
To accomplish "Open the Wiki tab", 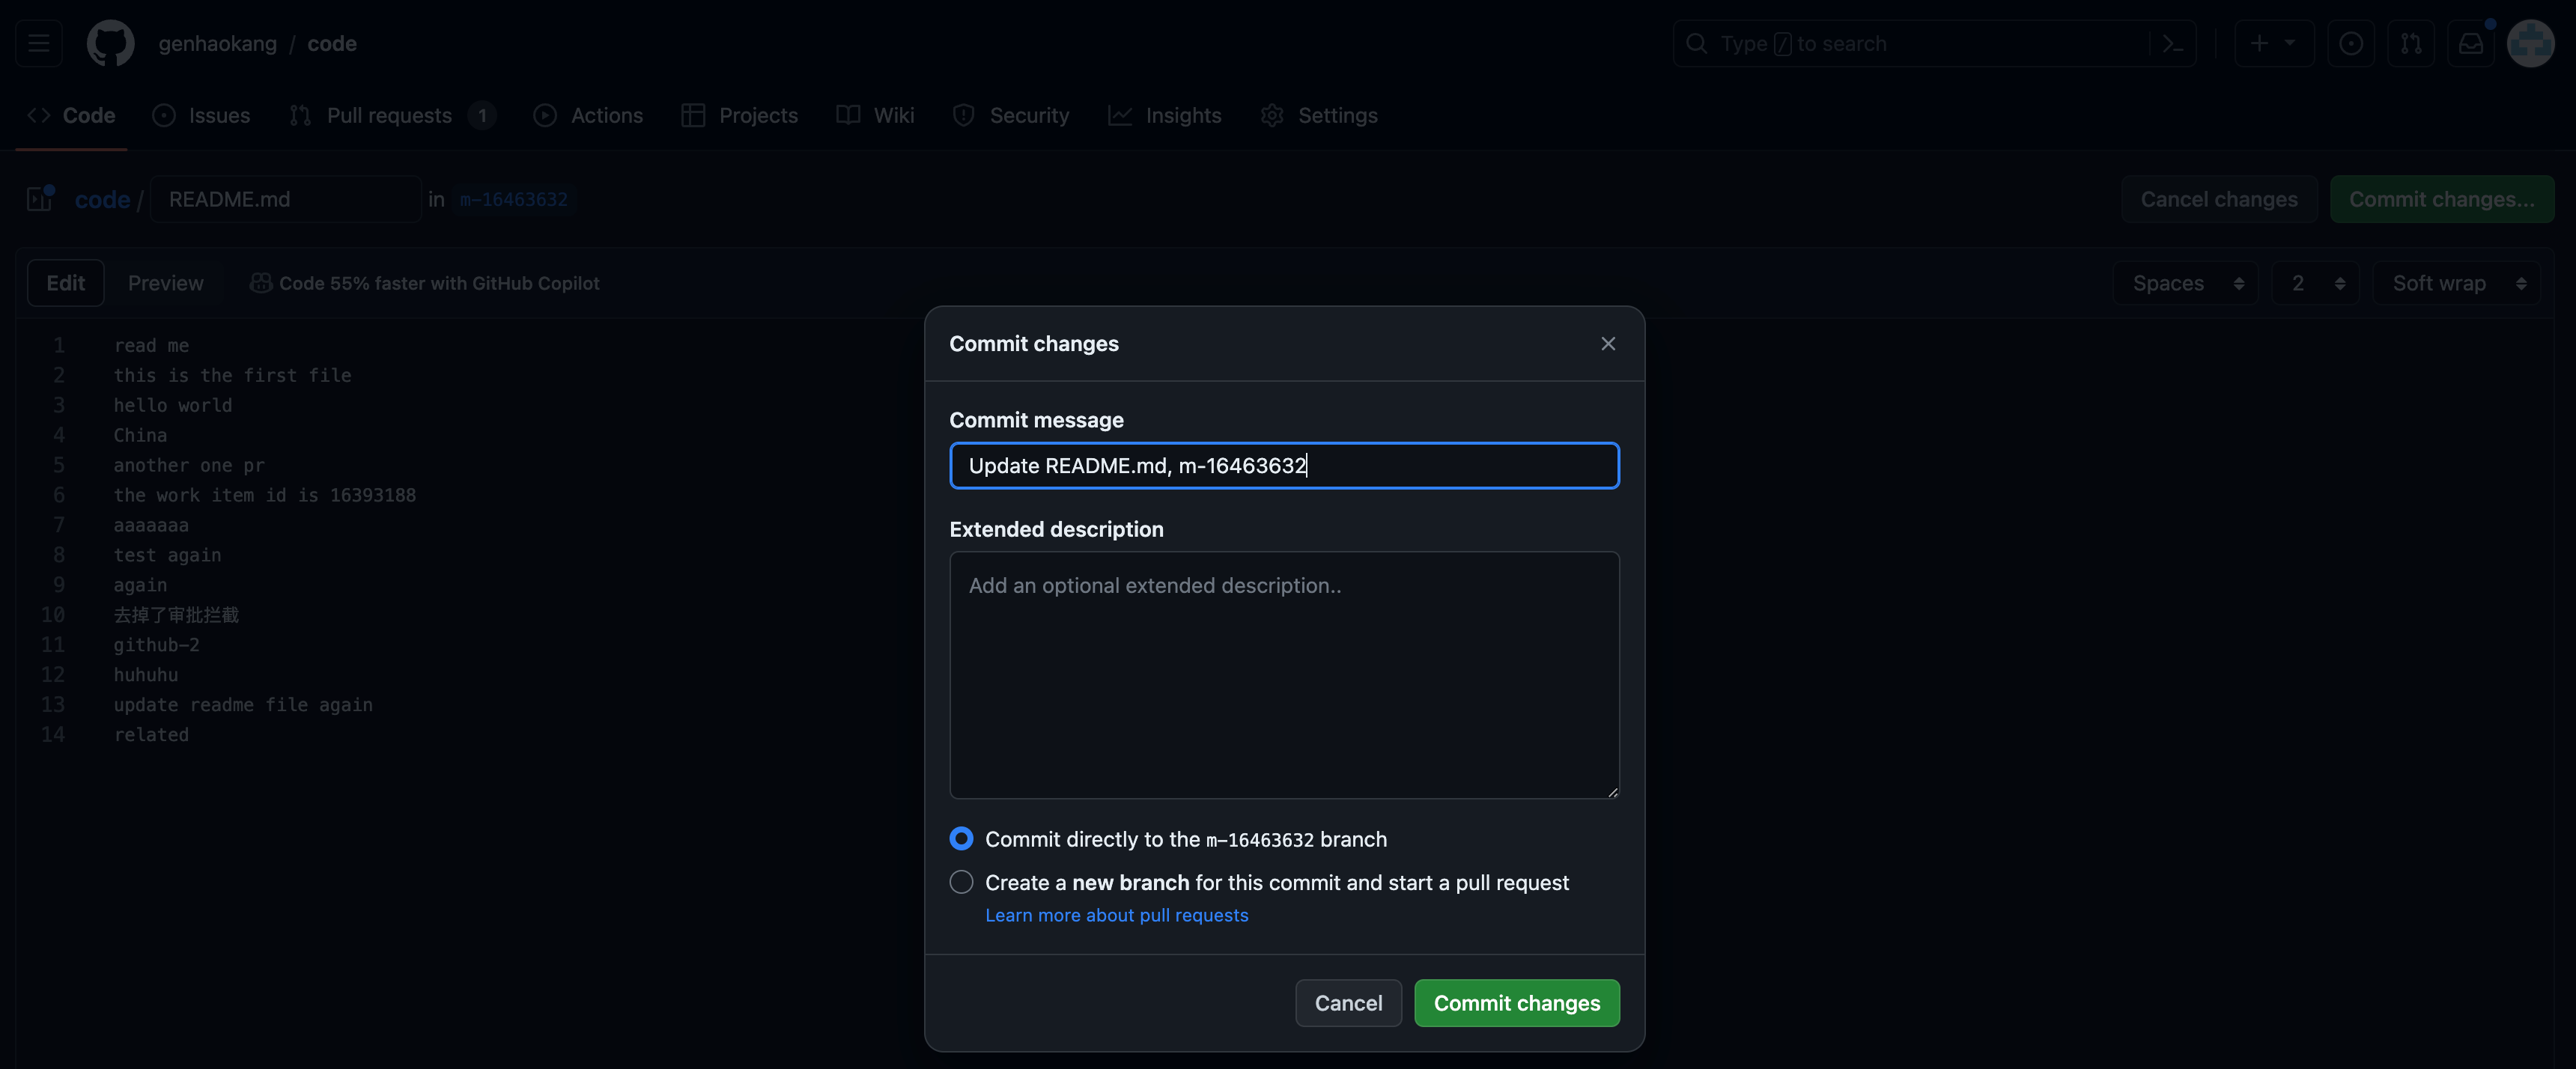I will (x=875, y=115).
